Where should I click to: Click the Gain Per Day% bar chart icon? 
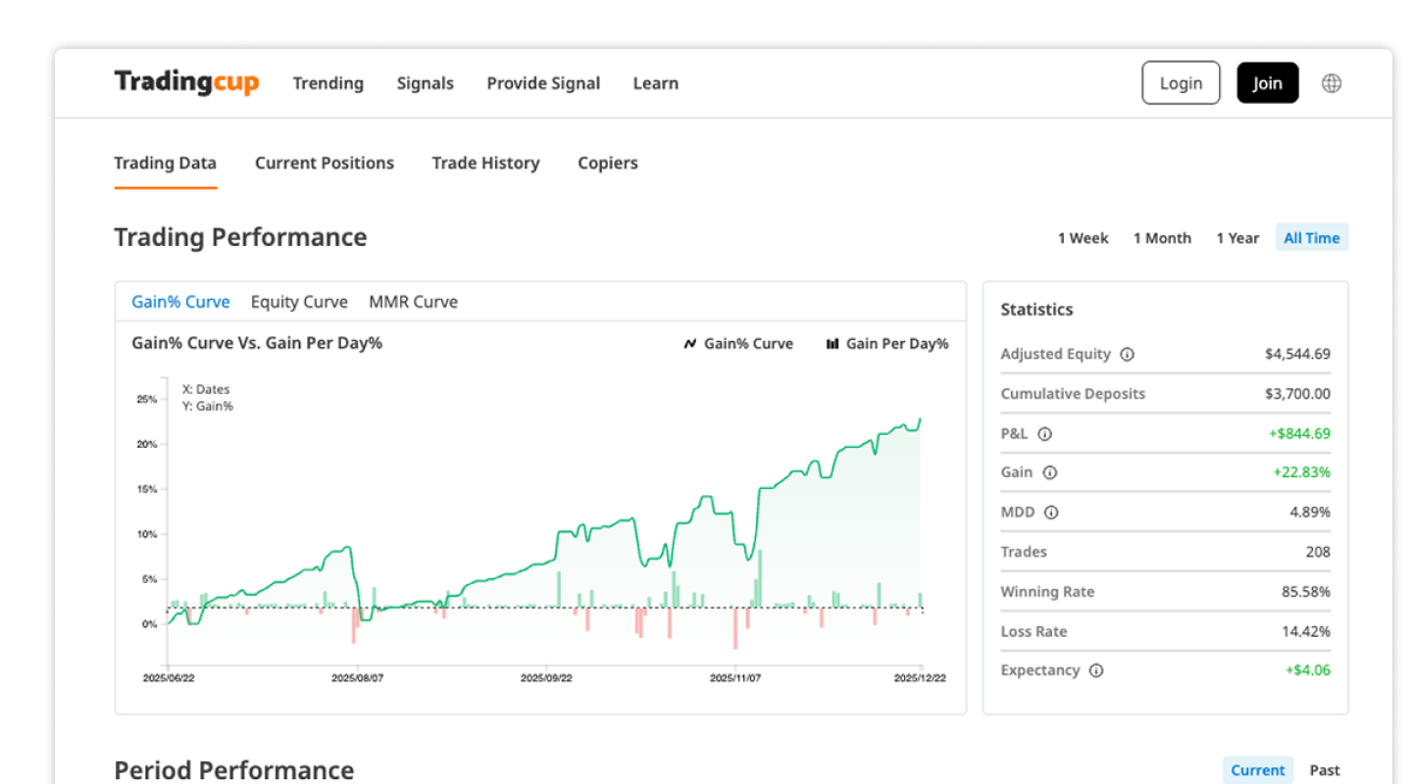[x=834, y=343]
